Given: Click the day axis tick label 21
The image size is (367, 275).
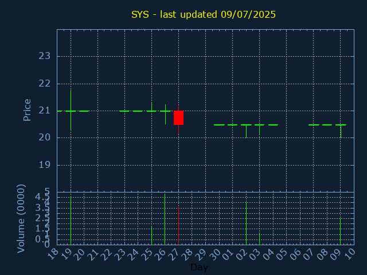Looking at the screenshot, I should point(94,254).
